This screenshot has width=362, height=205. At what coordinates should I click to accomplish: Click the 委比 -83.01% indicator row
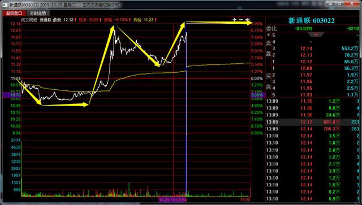[313, 29]
